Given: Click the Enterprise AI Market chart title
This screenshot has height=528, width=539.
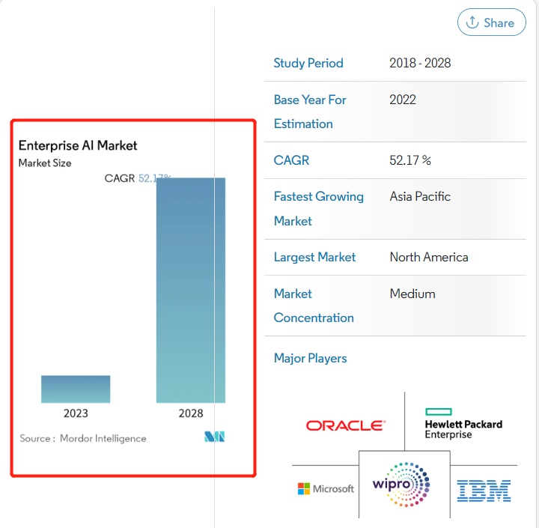Looking at the screenshot, I should (78, 145).
